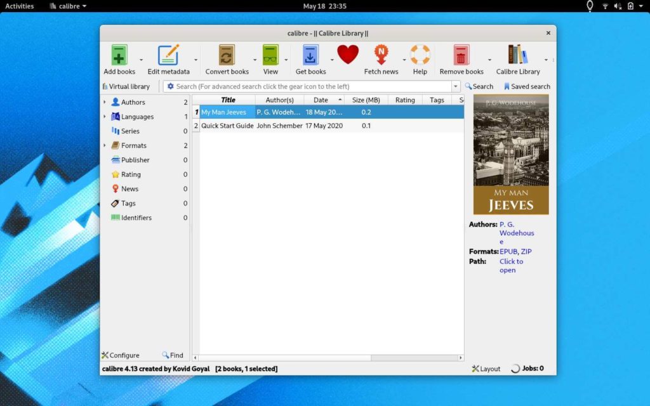This screenshot has width=650, height=406.
Task: Click the Virtual library button
Action: 126,86
